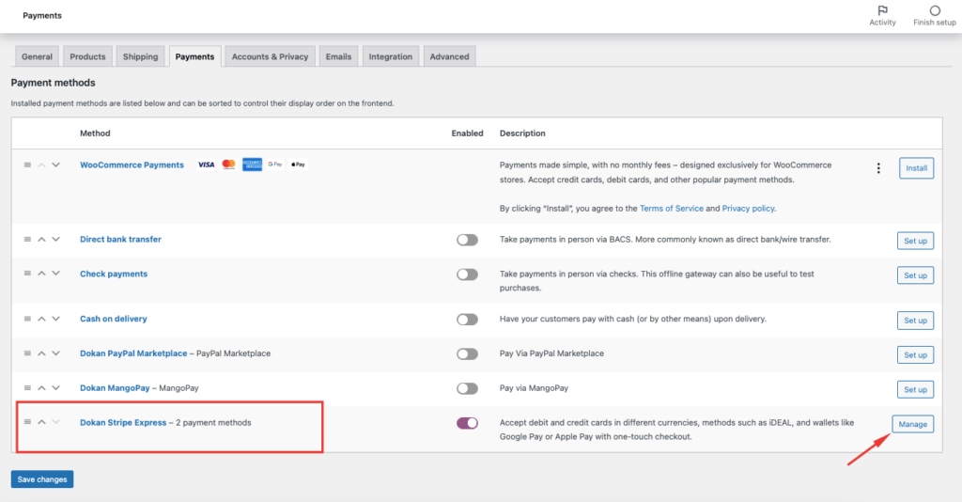Open Dokan PayPal Marketplace method link
Viewport: 962px width, 502px height.
pos(133,353)
